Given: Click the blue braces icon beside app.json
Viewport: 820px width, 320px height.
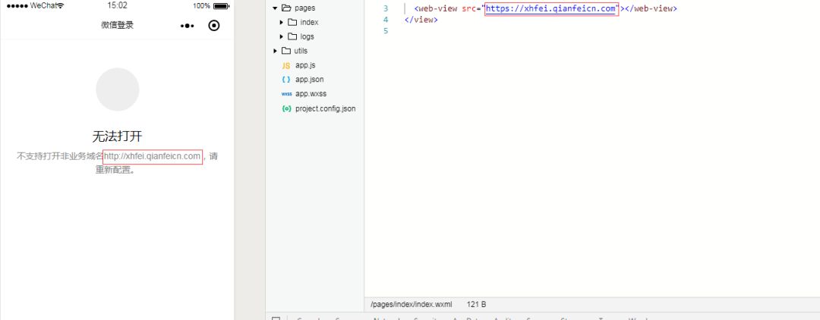Looking at the screenshot, I should (x=286, y=80).
